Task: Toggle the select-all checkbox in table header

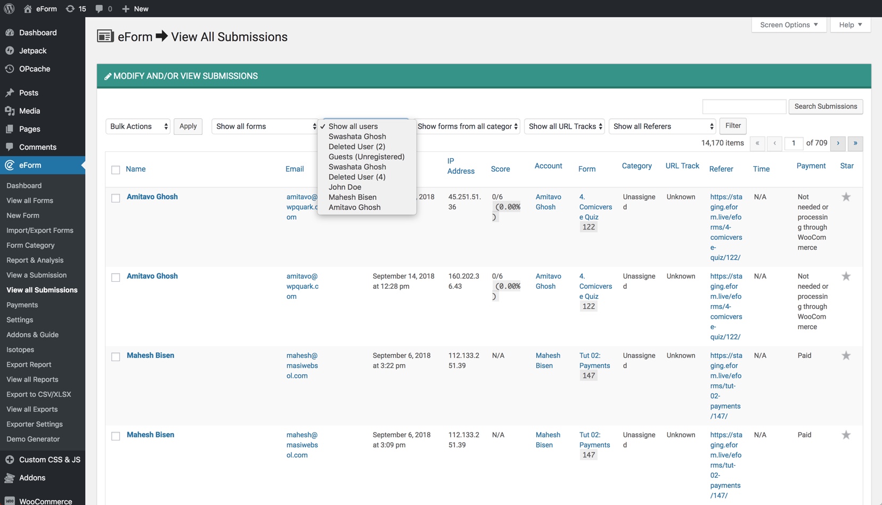Action: pos(116,170)
